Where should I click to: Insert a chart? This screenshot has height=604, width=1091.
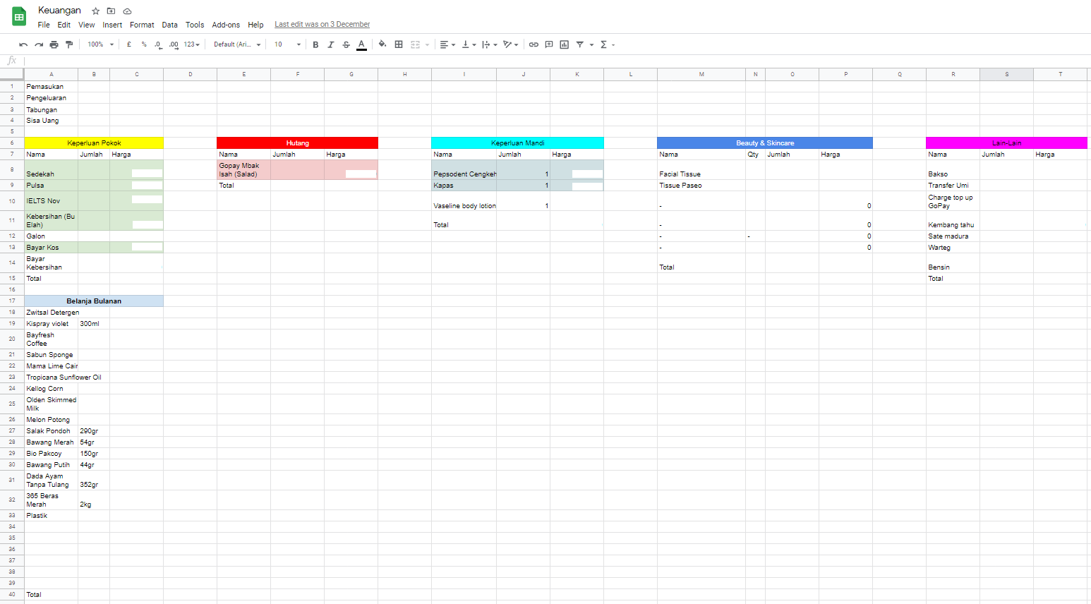565,44
